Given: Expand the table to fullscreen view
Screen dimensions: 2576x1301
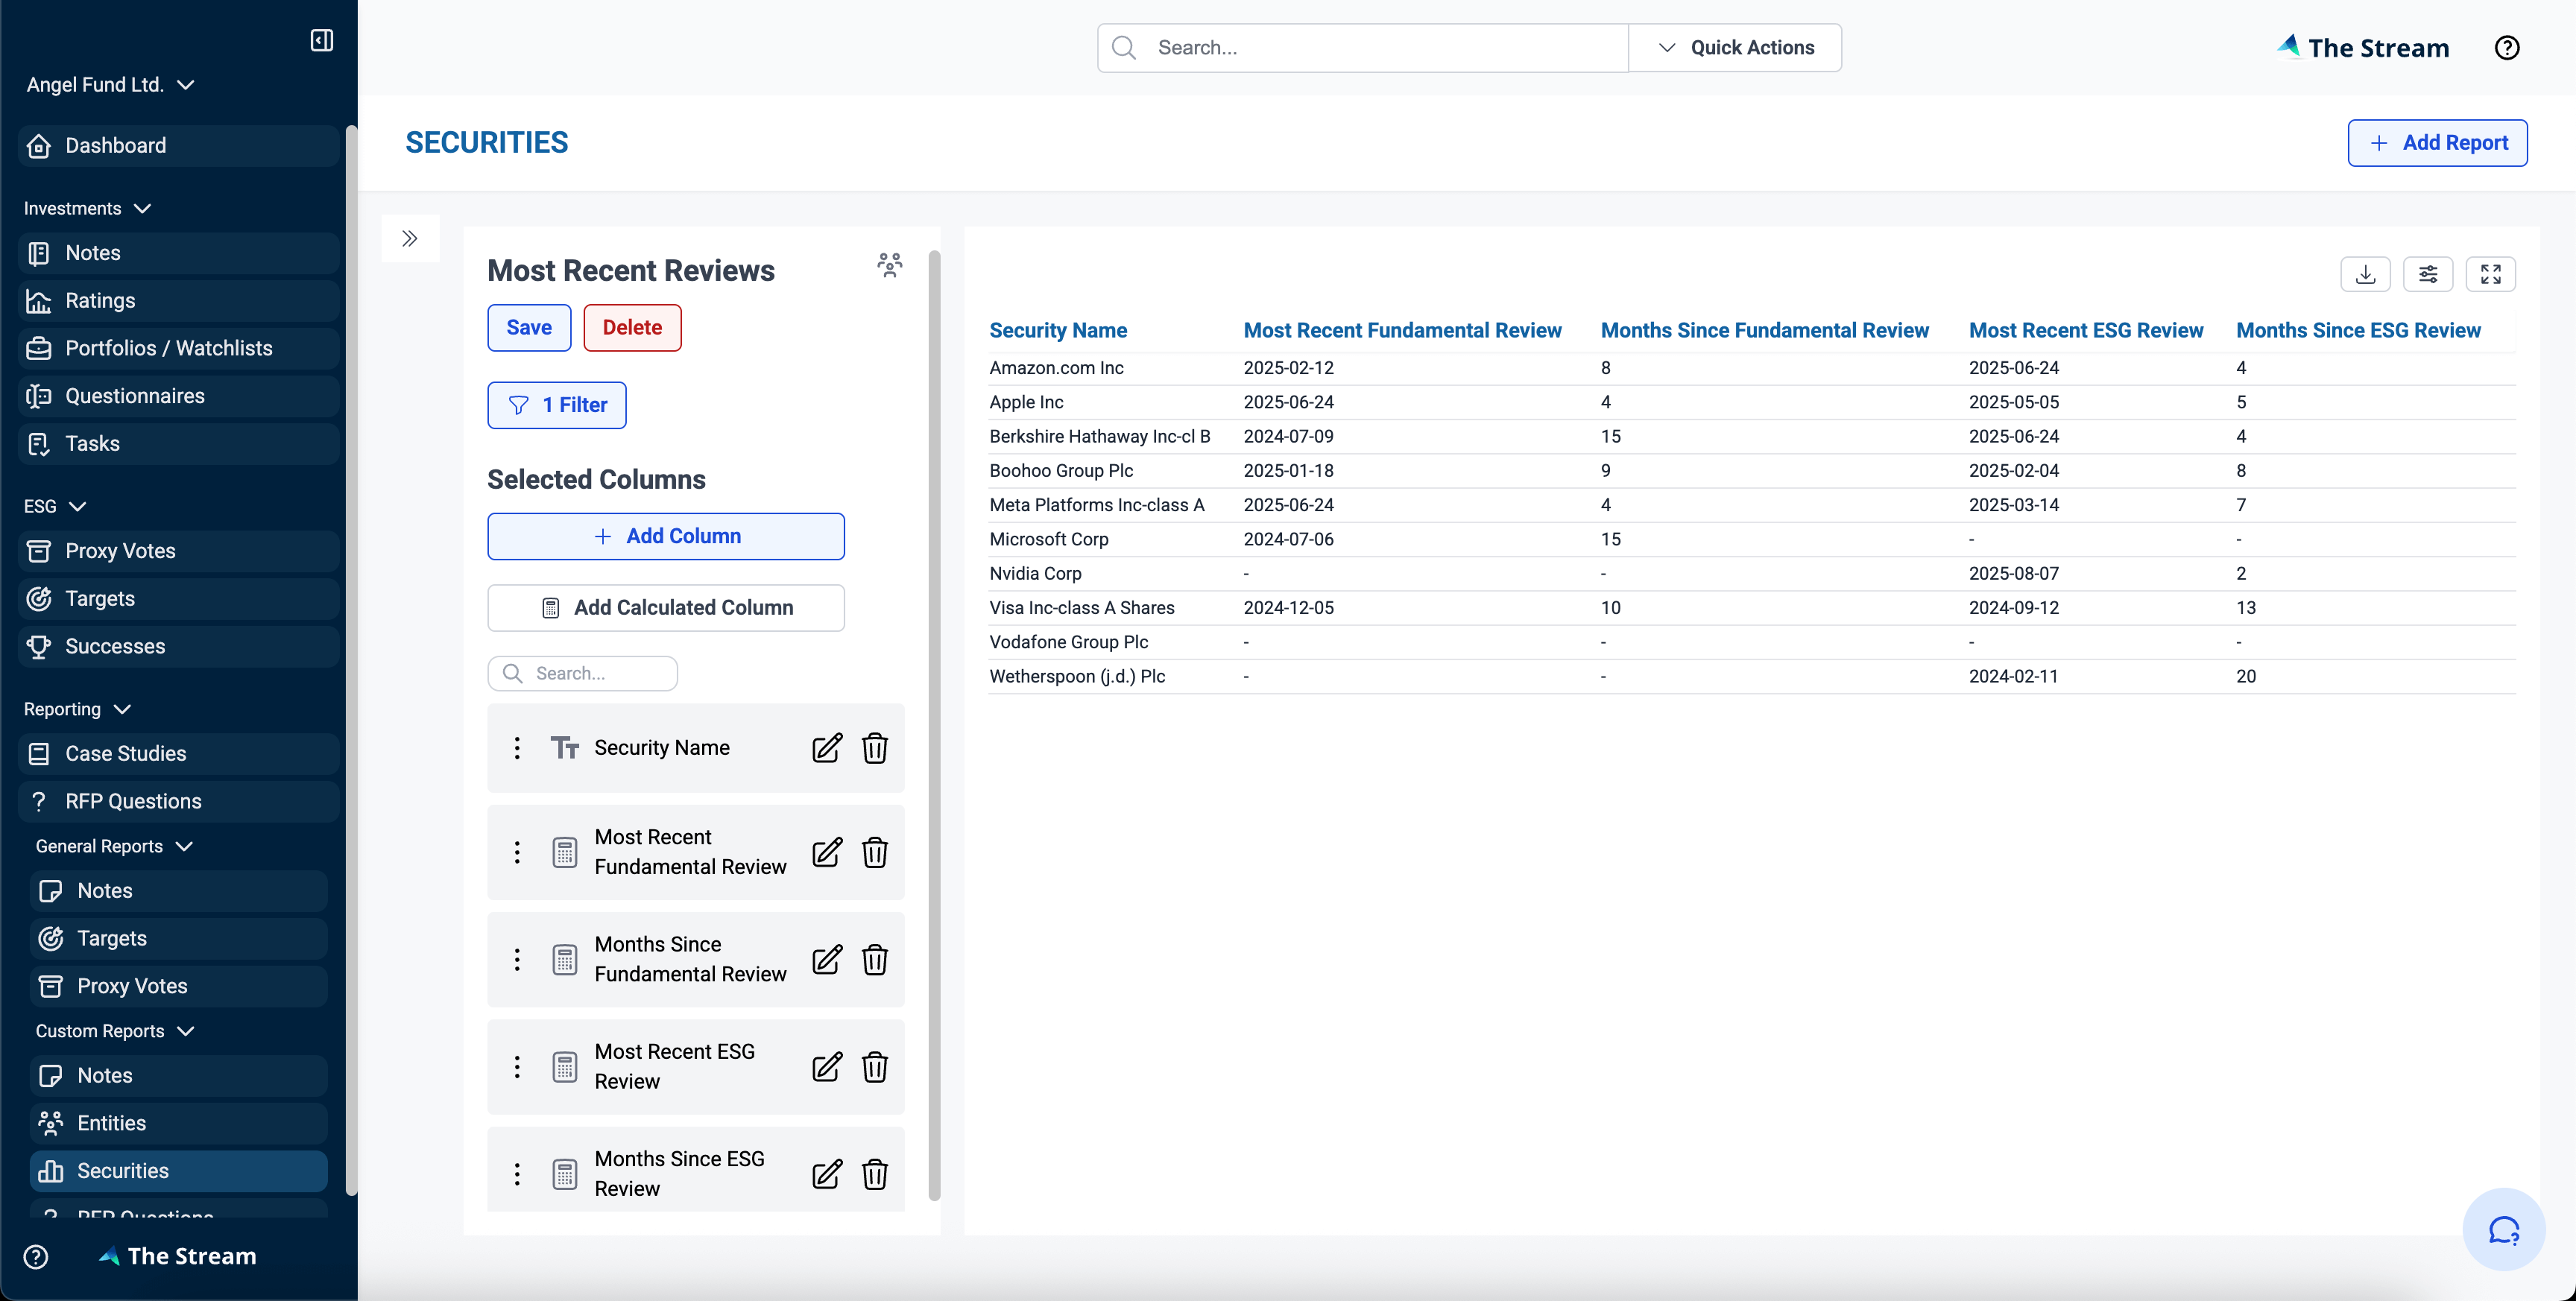Looking at the screenshot, I should 2492,273.
